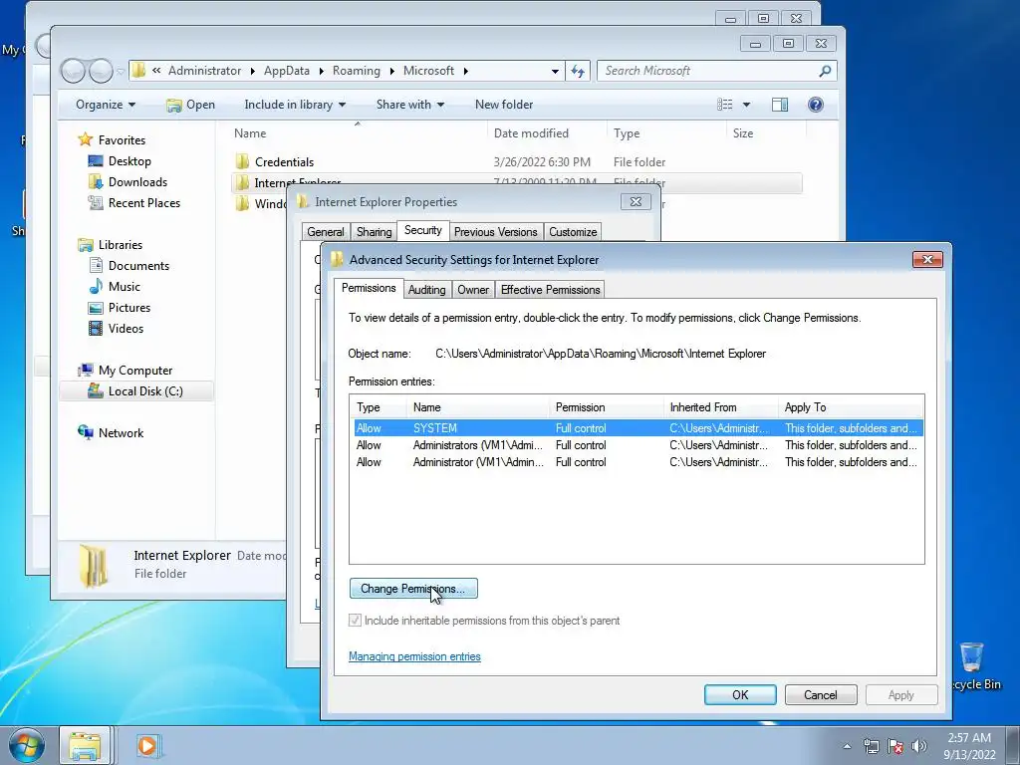The height and width of the screenshot is (765, 1020).
Task: Open Customize tab in Properties dialog
Action: point(573,231)
